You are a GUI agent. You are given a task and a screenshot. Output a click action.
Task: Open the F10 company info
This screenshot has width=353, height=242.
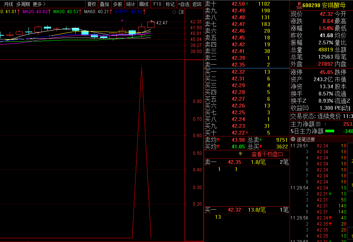pyautogui.click(x=157, y=4)
